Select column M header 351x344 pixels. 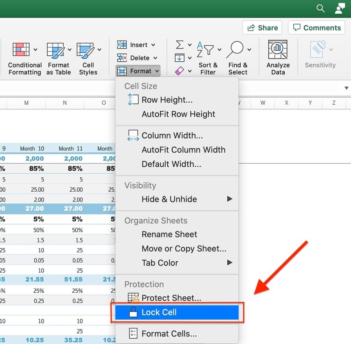27,103
